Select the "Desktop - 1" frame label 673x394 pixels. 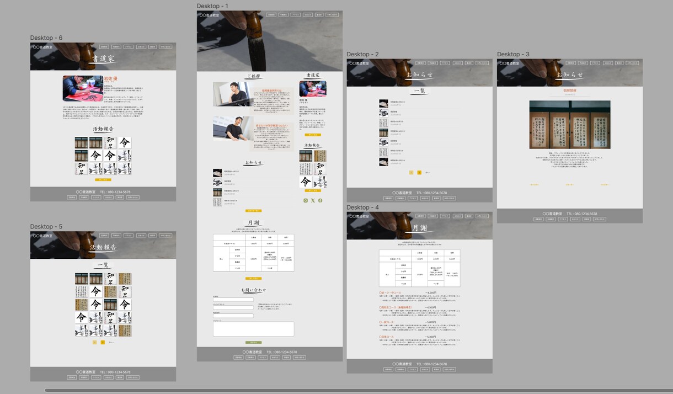[212, 6]
